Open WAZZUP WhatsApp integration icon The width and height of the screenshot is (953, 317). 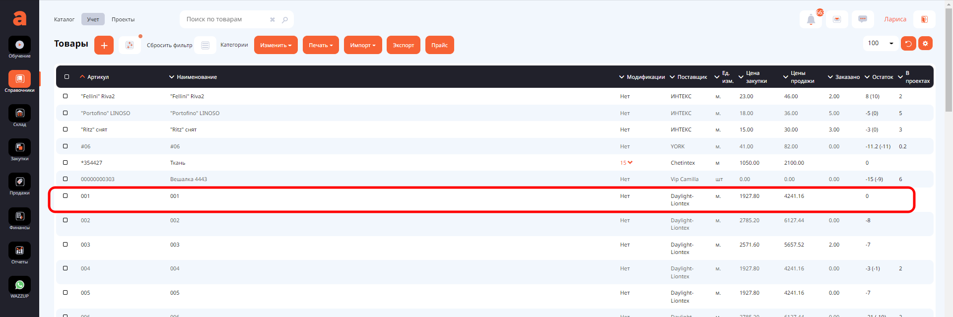19,285
